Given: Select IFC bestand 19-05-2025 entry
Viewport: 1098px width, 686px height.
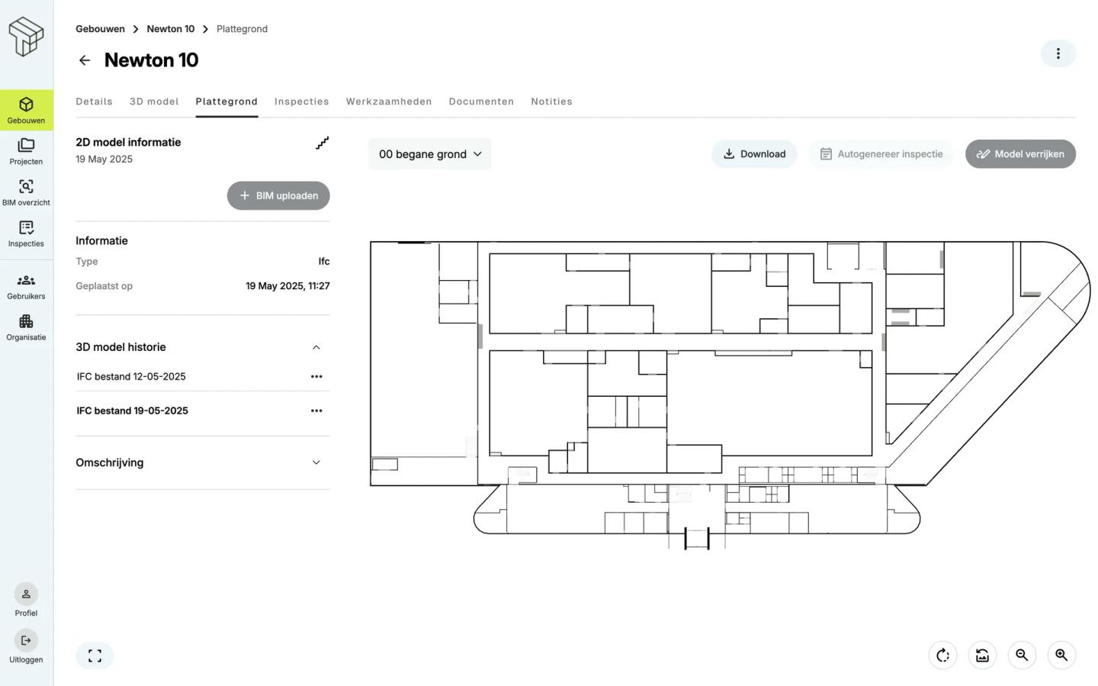Looking at the screenshot, I should tap(133, 411).
